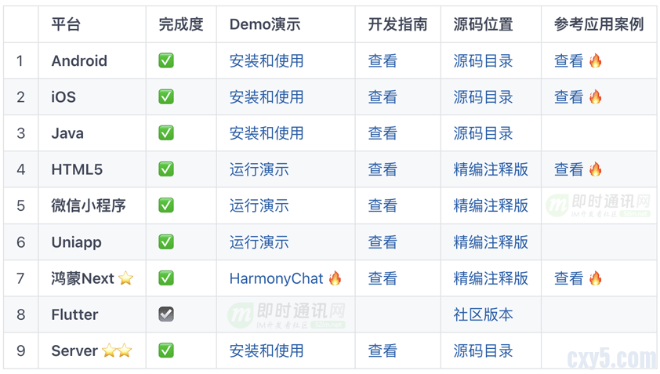Open 精编注释版 source for 微信小程序
660x374 pixels.
pyautogui.click(x=491, y=206)
